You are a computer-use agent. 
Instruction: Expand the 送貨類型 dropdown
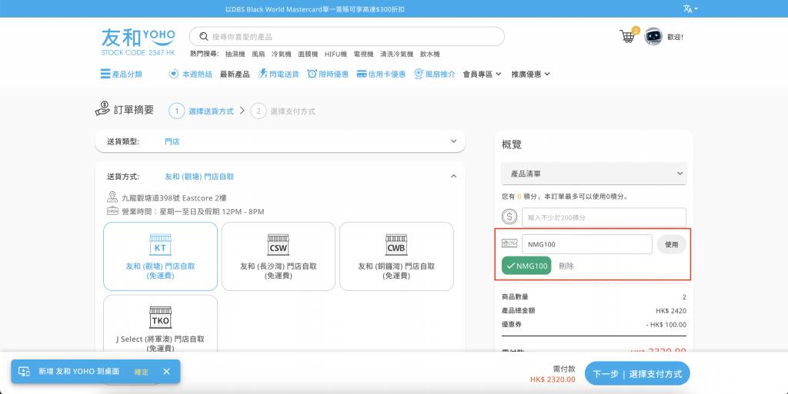pyautogui.click(x=280, y=141)
